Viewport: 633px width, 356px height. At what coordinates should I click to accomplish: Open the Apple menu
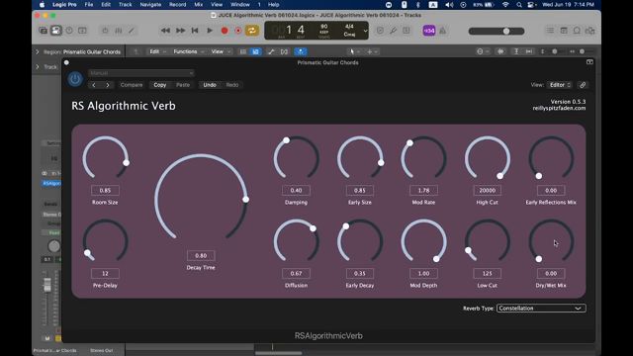point(42,5)
